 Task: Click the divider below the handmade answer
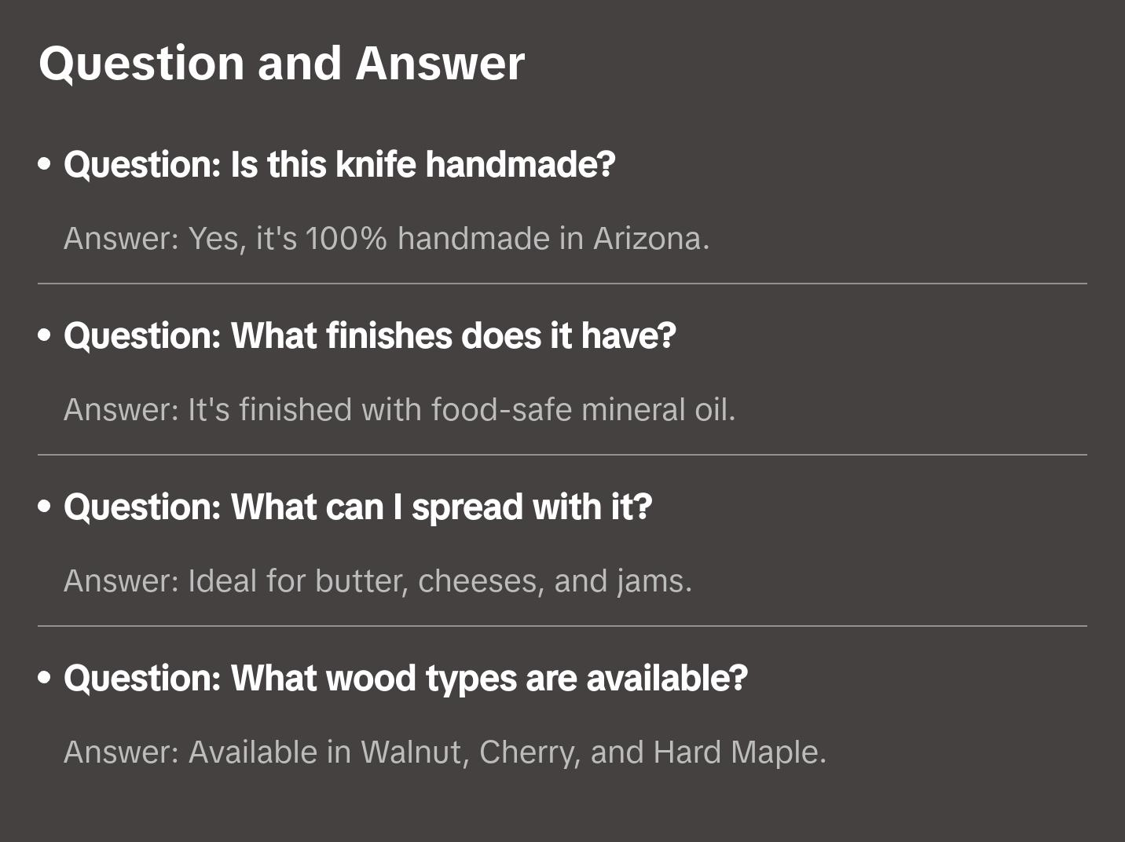562,284
